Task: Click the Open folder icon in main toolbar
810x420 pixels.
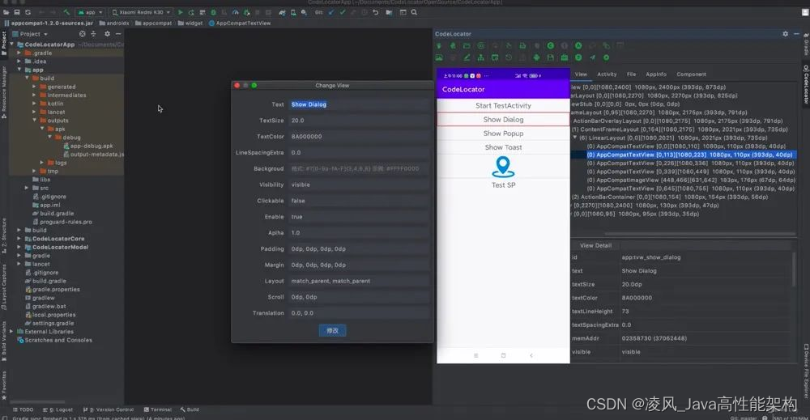Action: pyautogui.click(x=6, y=12)
